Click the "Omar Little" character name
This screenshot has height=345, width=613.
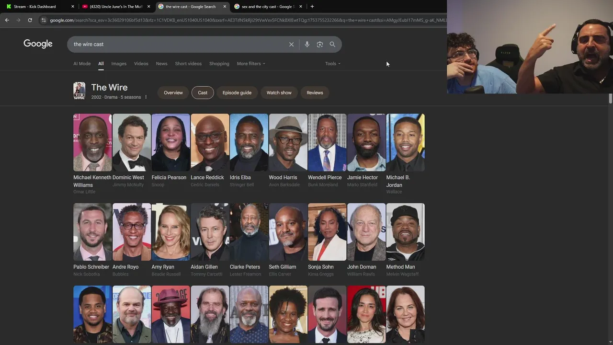[x=84, y=192]
